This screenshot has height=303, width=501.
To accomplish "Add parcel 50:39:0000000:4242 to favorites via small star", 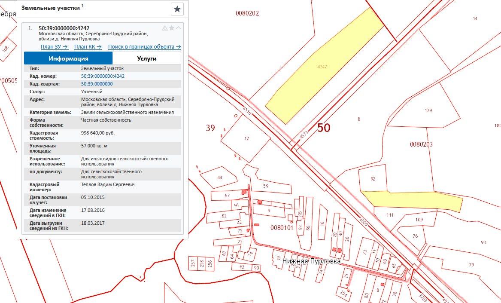I will click(x=172, y=28).
